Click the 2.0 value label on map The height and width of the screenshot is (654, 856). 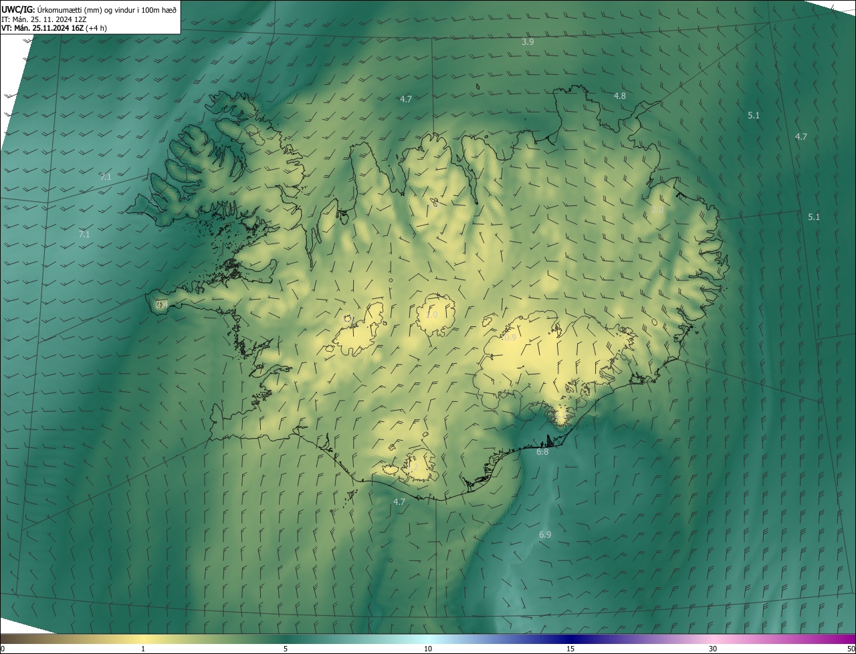(657, 210)
